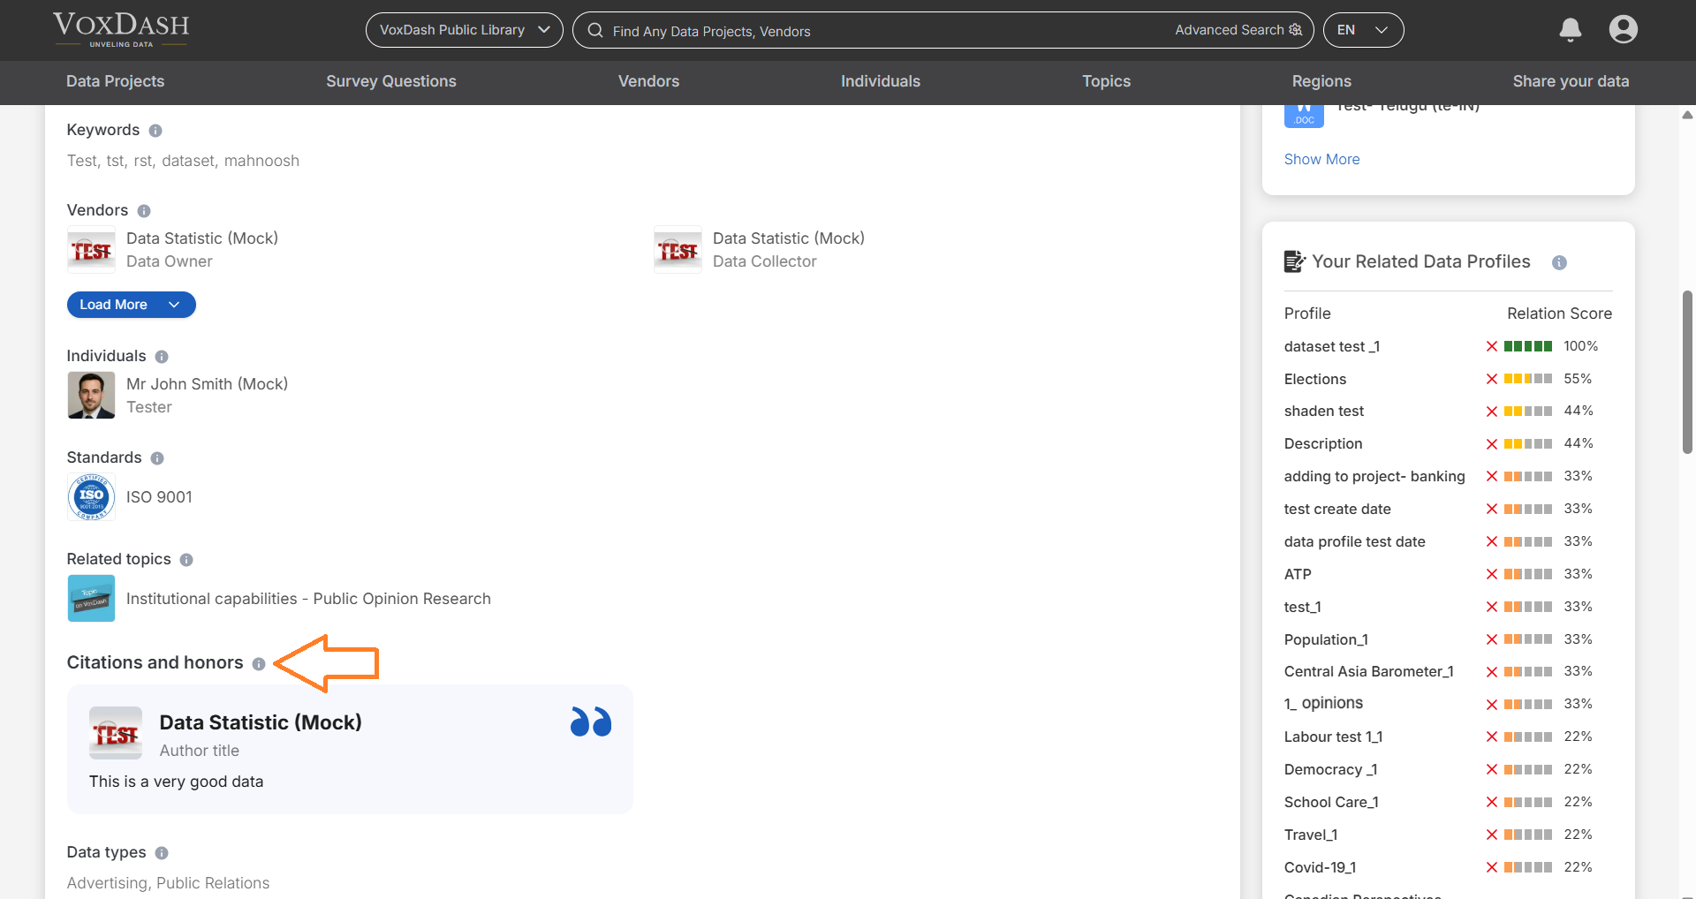Image resolution: width=1696 pixels, height=899 pixels.
Task: Open the Institutional capabilities topic thumbnail
Action: point(91,599)
